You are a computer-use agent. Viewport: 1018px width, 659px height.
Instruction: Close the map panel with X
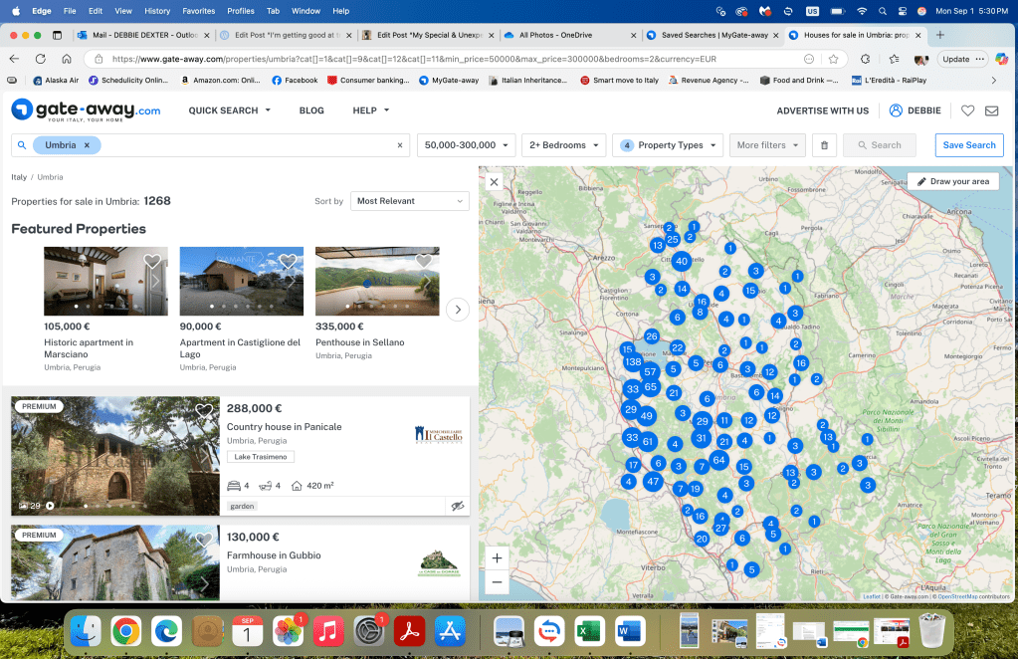[494, 182]
